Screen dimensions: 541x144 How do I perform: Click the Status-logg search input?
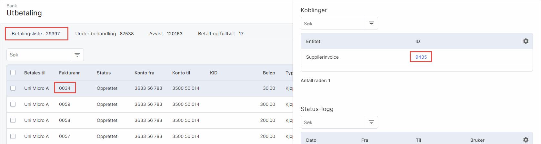pos(333,122)
